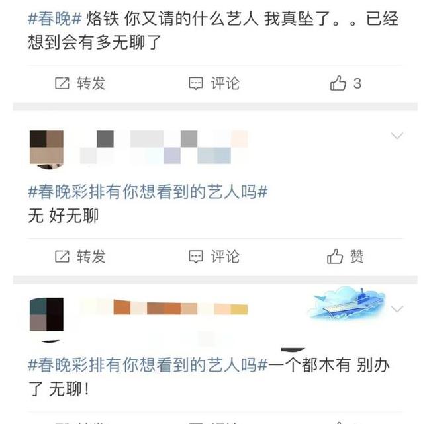Tap the comment bubble icon on the first post

tap(196, 83)
